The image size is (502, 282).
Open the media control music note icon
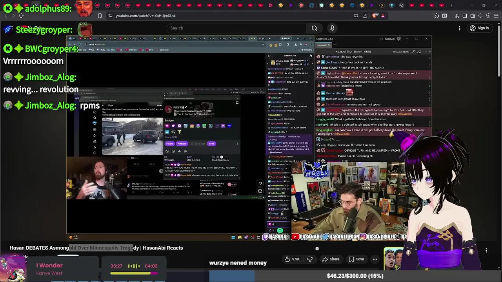pos(457,16)
